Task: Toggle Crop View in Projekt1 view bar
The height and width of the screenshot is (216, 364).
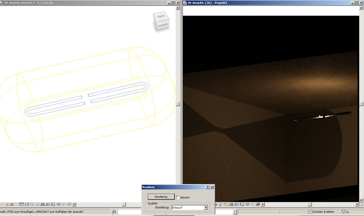Action: [231, 204]
